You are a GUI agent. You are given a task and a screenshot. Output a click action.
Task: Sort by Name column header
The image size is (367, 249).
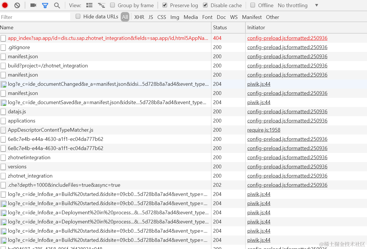105,28
